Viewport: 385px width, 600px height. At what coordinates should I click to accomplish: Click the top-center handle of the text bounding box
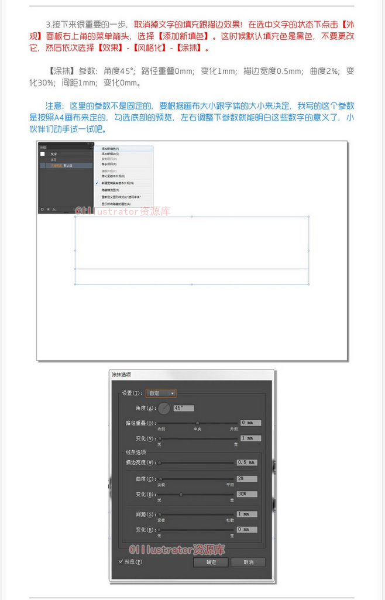(x=191, y=217)
